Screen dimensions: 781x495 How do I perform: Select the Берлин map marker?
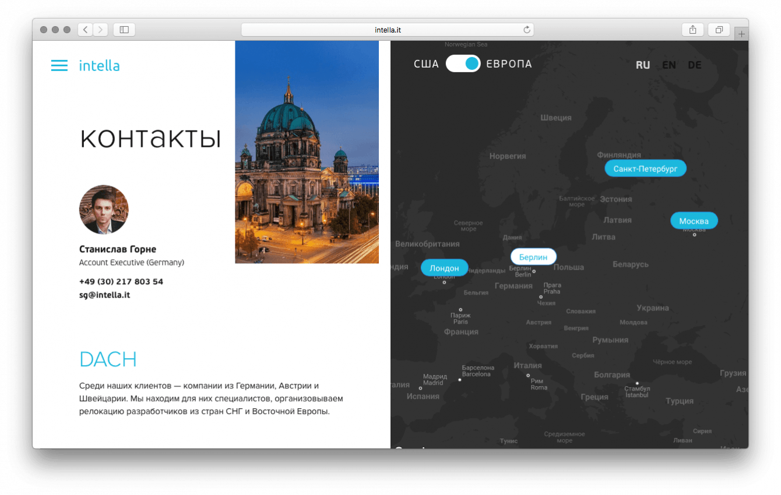[533, 257]
